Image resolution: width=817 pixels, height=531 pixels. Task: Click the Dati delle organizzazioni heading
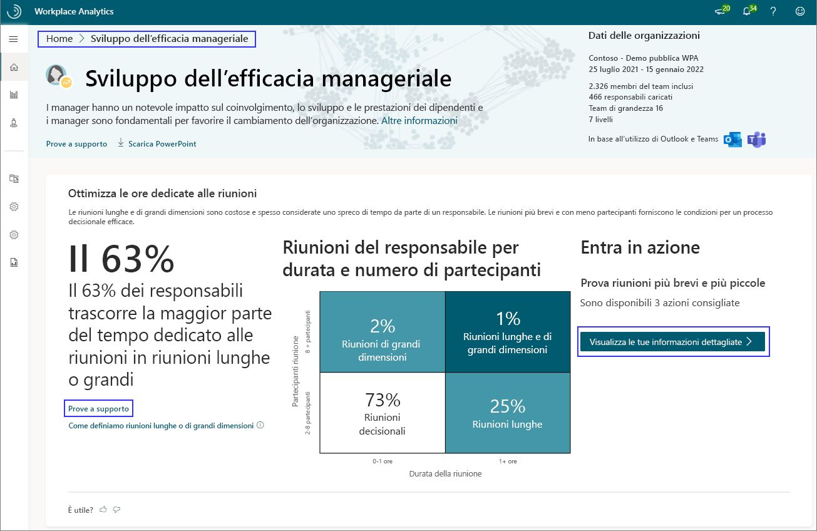click(644, 36)
